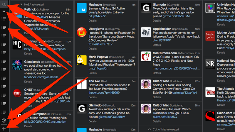235x132 pixels.
Task: Show Details under The Awl tweet
Action: pos(93,97)
